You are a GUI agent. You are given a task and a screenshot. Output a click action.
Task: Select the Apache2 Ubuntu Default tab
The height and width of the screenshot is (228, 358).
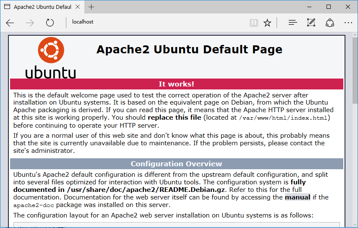tap(42, 7)
